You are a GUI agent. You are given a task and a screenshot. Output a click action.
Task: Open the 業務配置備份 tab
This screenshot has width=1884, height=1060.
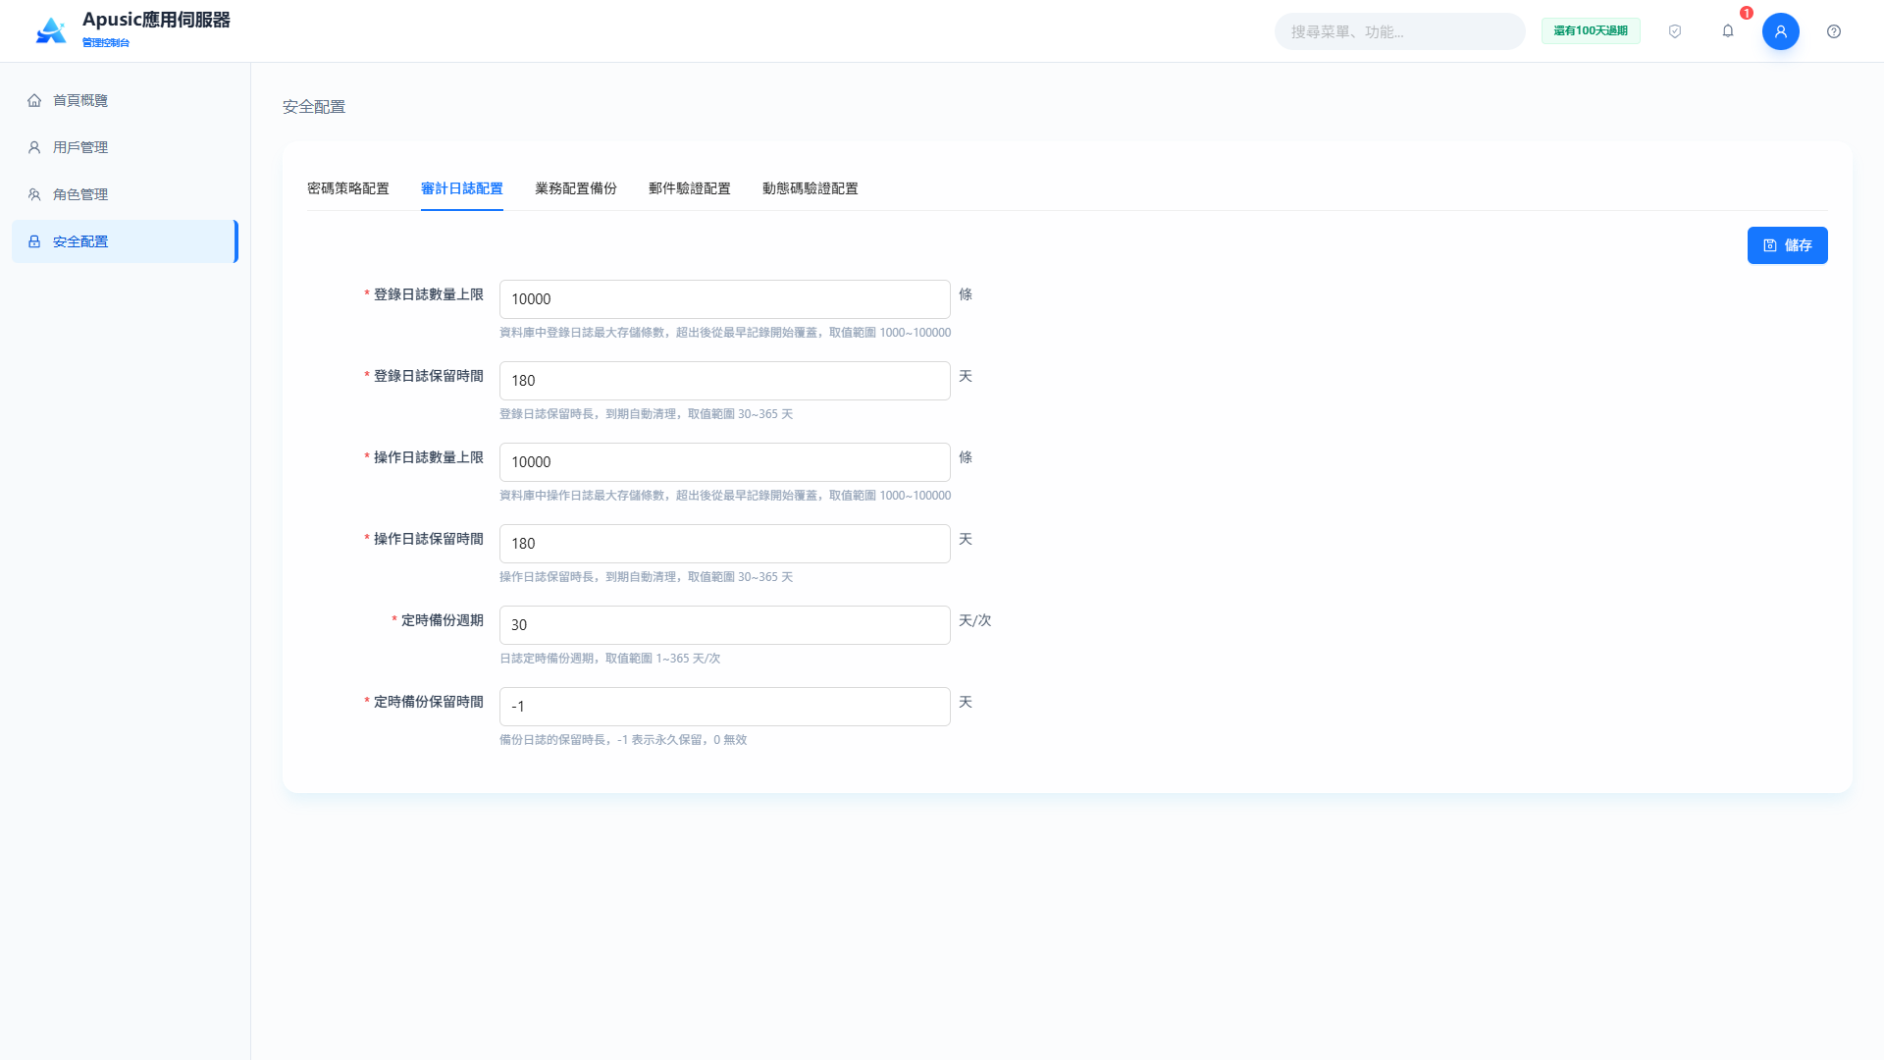[576, 188]
